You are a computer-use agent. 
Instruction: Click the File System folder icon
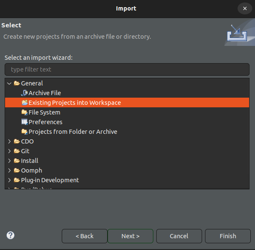[24, 112]
